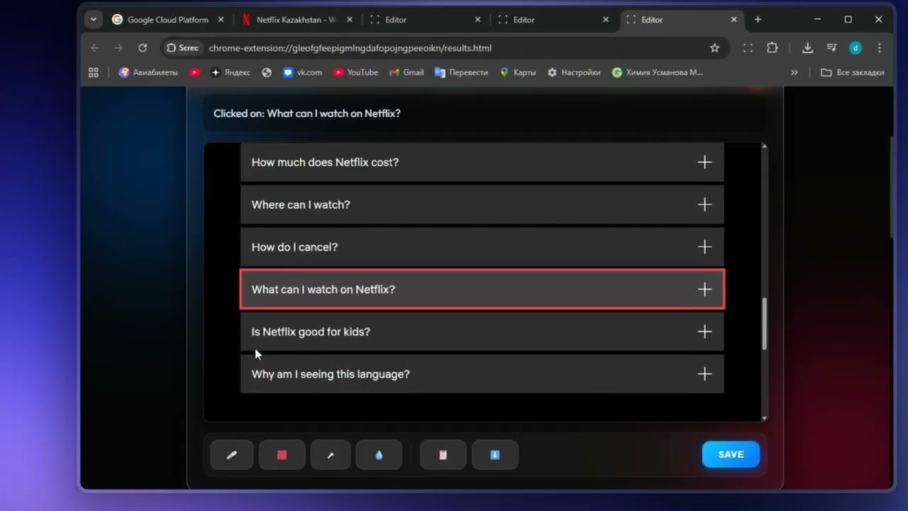Image resolution: width=908 pixels, height=511 pixels.
Task: Open the Химия Усманова bookmark
Action: [x=658, y=72]
